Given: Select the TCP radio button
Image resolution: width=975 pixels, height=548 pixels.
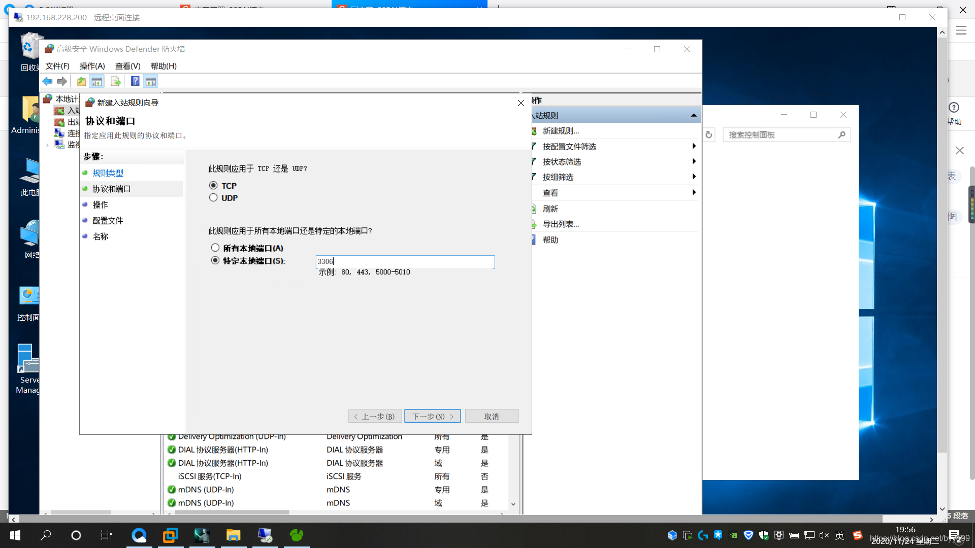Looking at the screenshot, I should [x=213, y=186].
